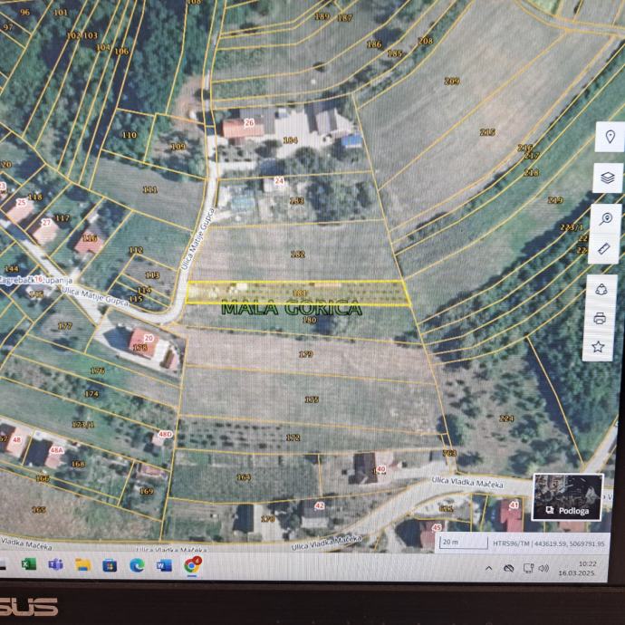Viewport: 625px width, 625px height.
Task: Click parcel number 109
Action: tap(178, 146)
